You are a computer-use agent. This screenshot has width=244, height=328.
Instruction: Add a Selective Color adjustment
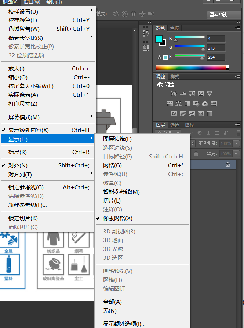pyautogui.click(x=201, y=114)
